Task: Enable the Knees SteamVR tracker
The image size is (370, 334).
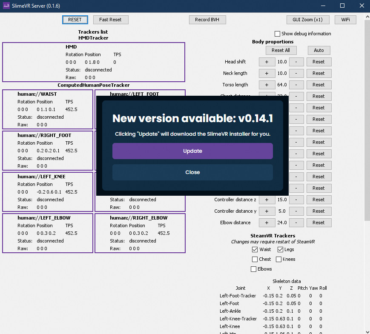Action: pyautogui.click(x=279, y=259)
